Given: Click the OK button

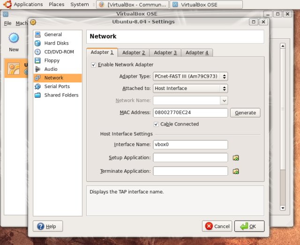Looking at the screenshot, I should point(249,226).
